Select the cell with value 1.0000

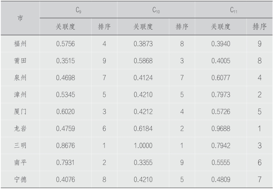click(x=143, y=146)
